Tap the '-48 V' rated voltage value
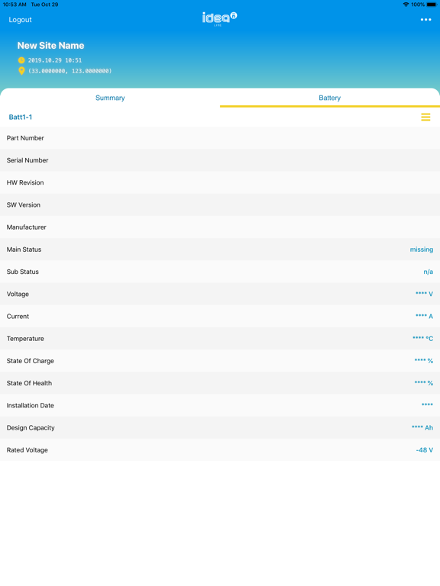 click(424, 450)
